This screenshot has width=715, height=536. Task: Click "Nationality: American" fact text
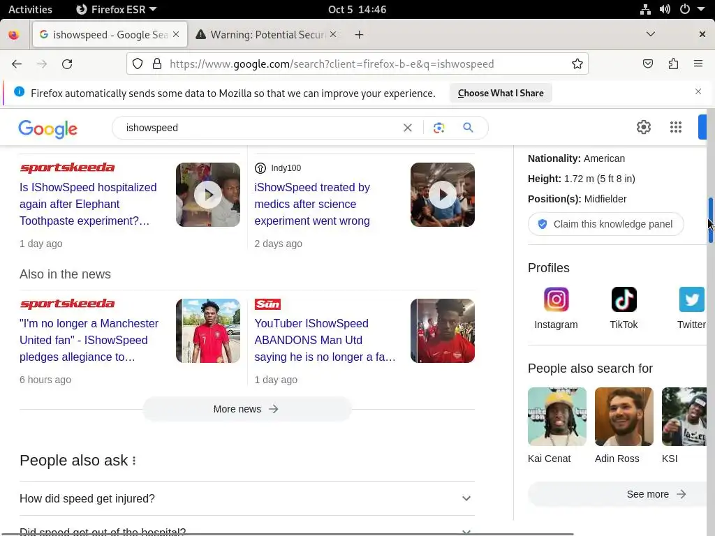pos(576,158)
